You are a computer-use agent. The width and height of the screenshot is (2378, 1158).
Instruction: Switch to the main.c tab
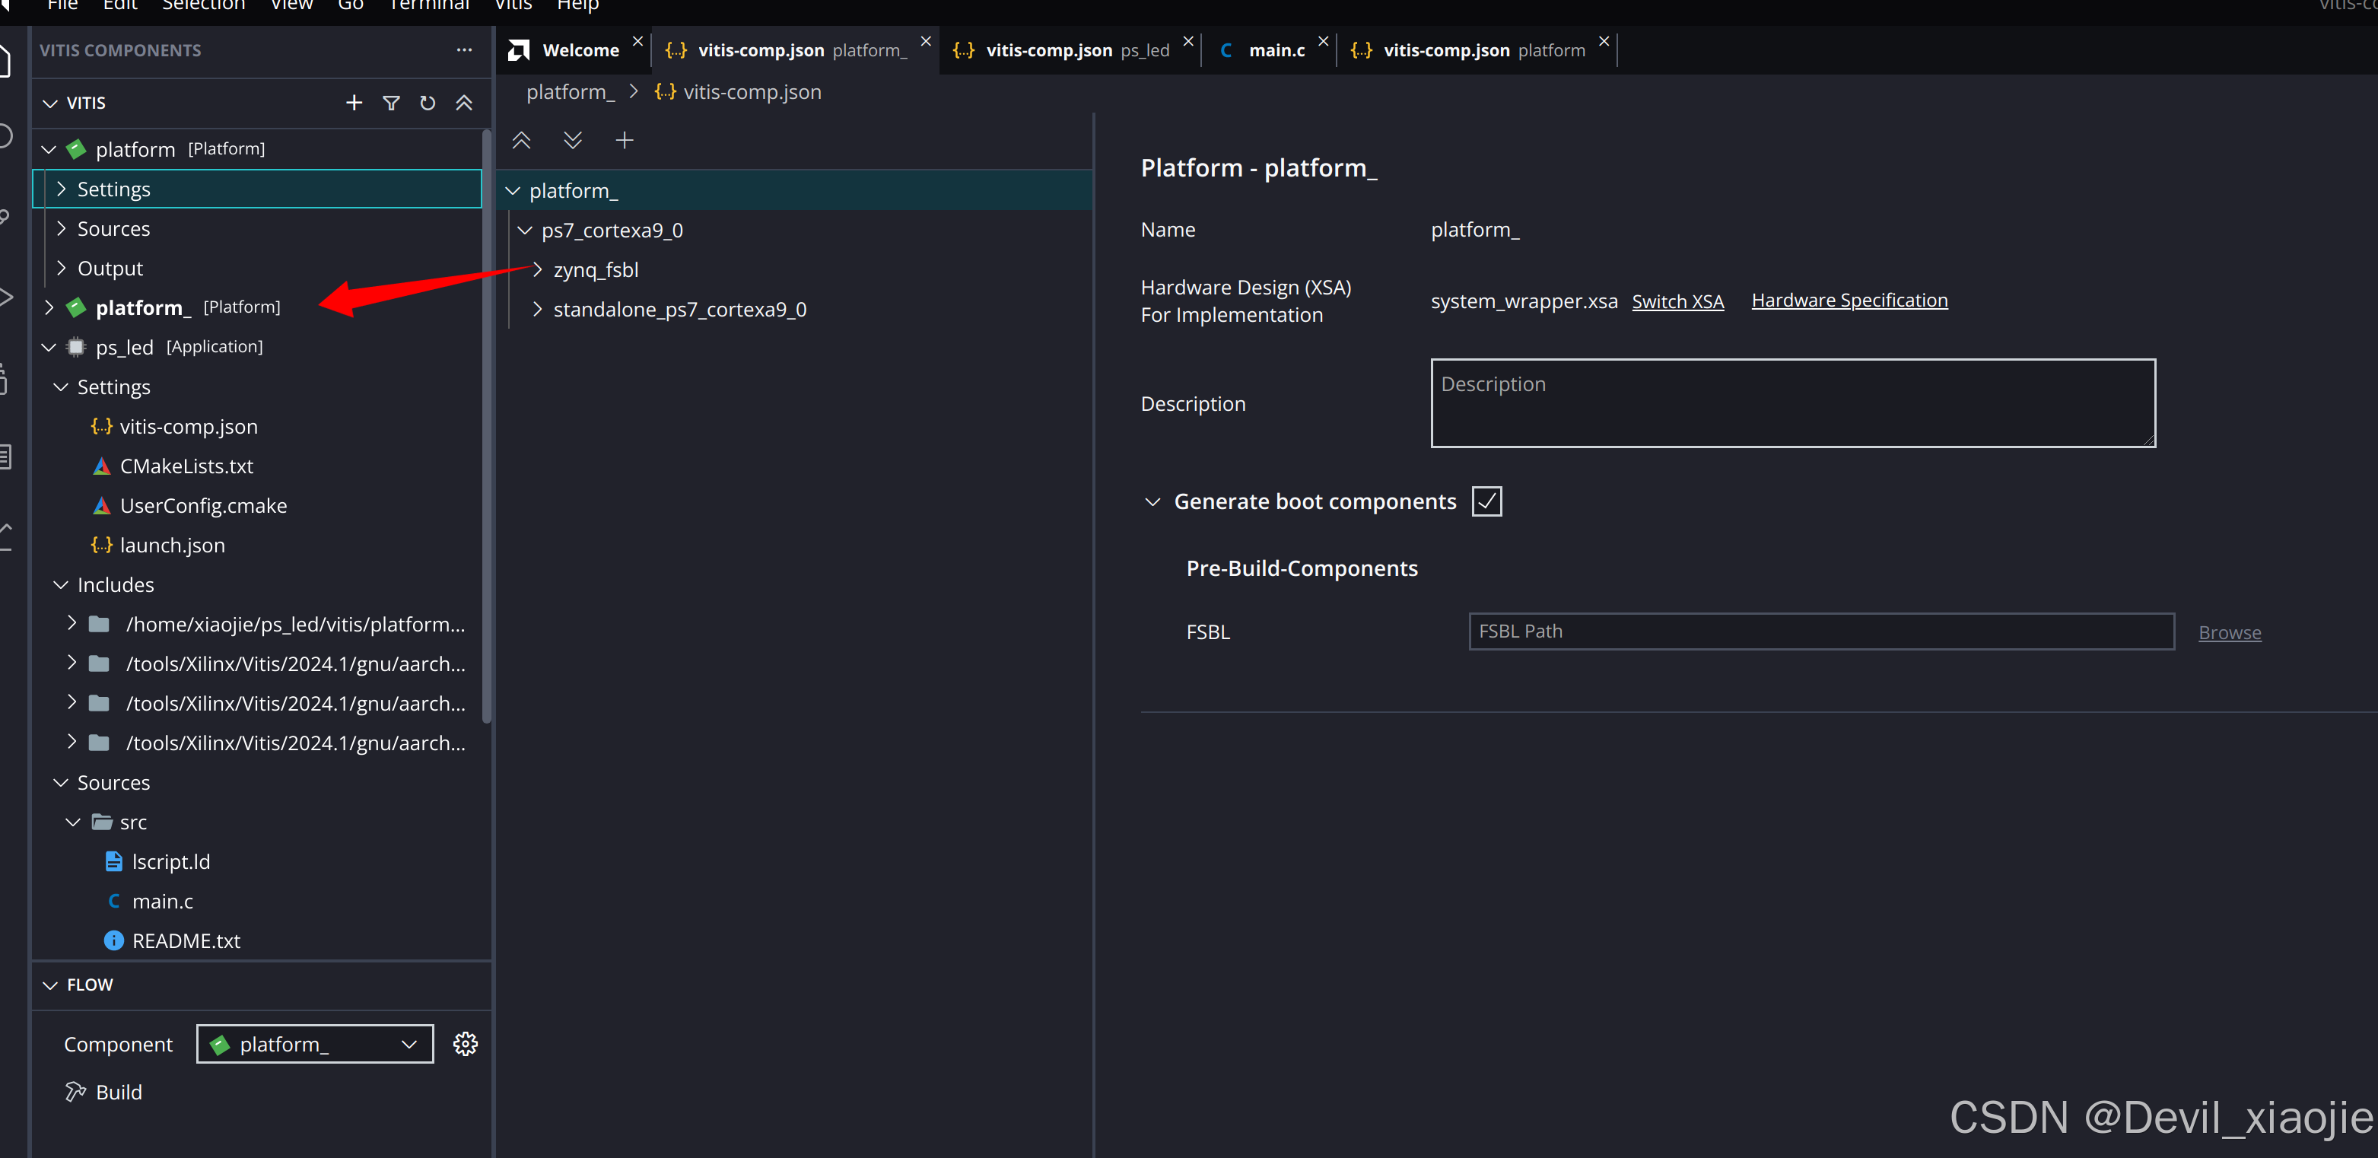[1275, 50]
